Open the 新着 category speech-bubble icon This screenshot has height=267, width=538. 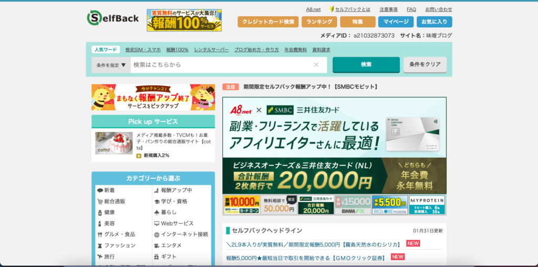click(x=100, y=190)
